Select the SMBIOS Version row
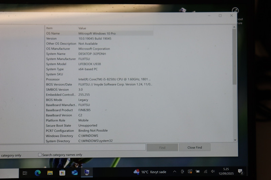The height and width of the screenshot is (180, 271). 99,89
